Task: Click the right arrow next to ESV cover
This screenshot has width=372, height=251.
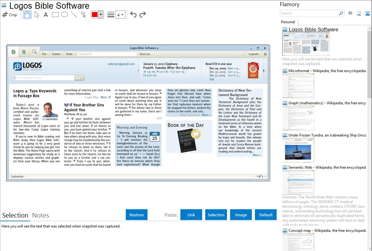Action: pos(264,71)
